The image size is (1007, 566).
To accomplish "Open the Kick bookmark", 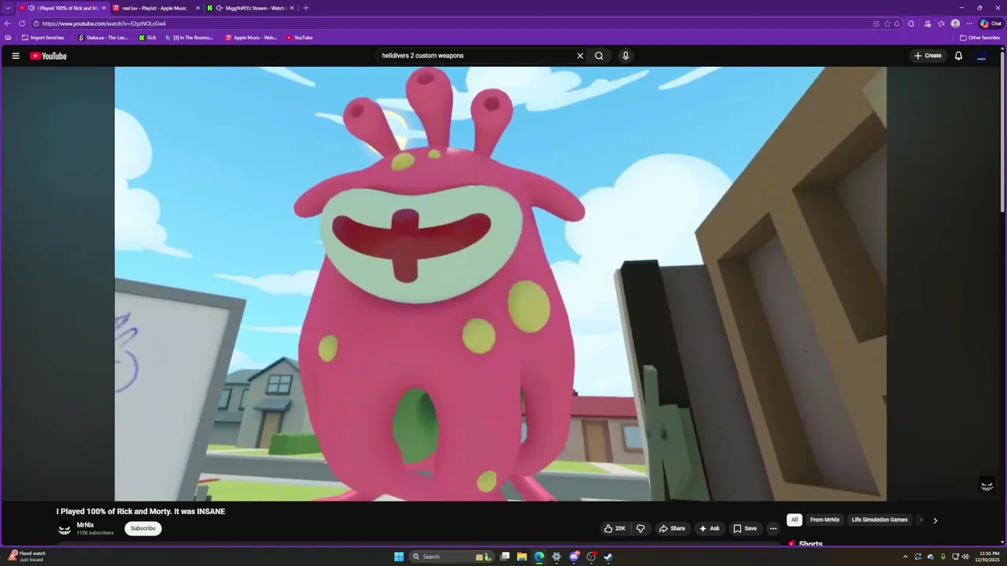I will point(148,38).
